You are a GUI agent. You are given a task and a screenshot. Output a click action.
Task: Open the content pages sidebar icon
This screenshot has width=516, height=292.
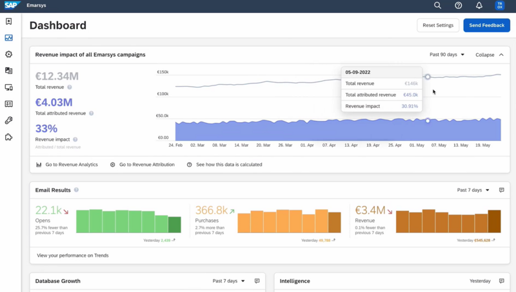tap(9, 71)
